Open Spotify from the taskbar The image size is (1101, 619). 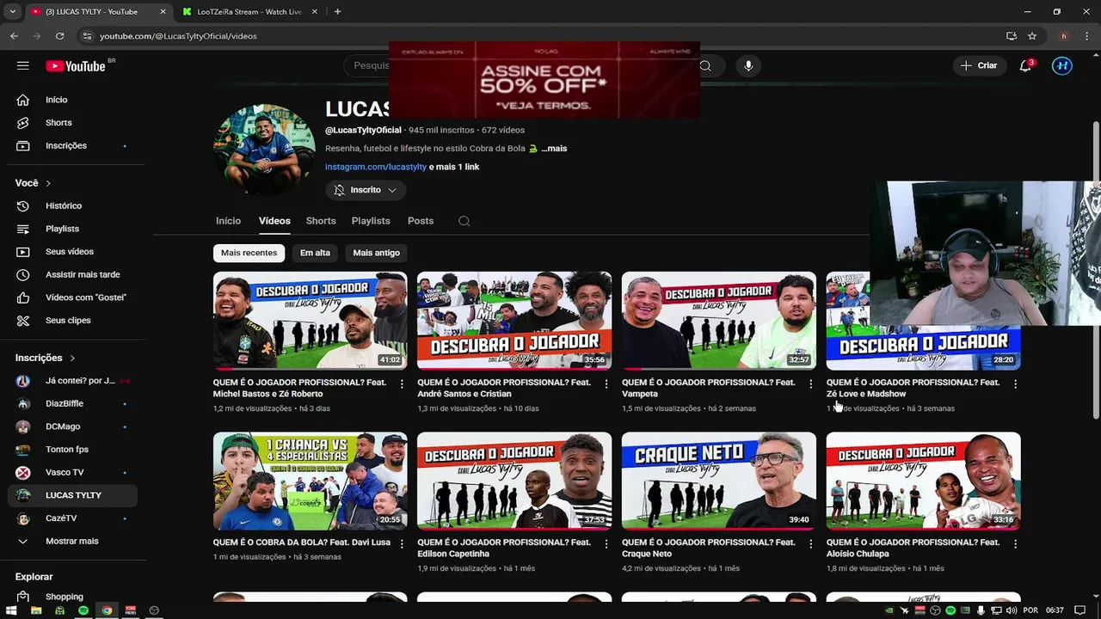click(x=83, y=610)
